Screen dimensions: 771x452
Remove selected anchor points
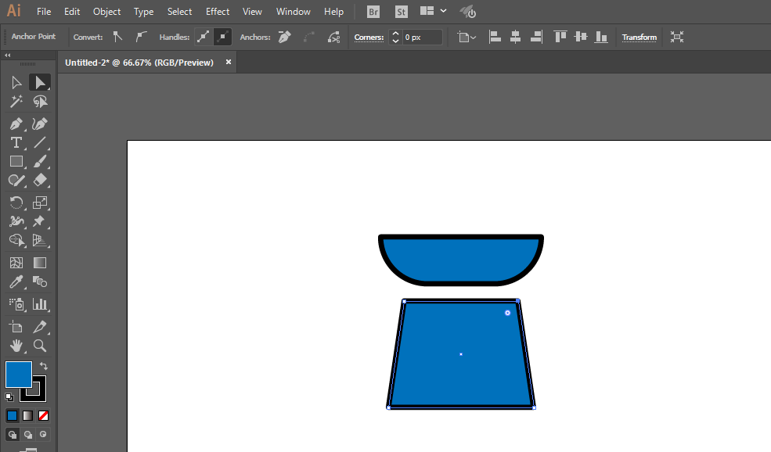(284, 37)
